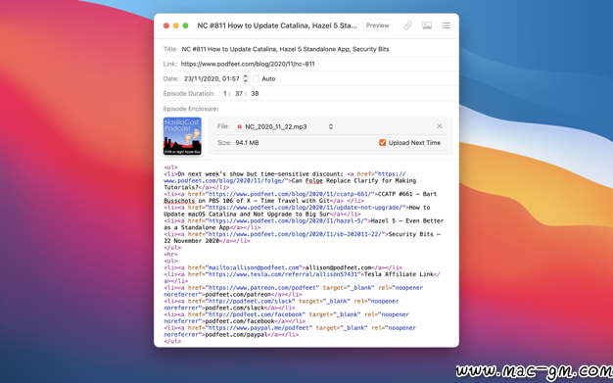
Task: Expand the File popup for NC_2020_11_22.mp3
Action: point(331,126)
